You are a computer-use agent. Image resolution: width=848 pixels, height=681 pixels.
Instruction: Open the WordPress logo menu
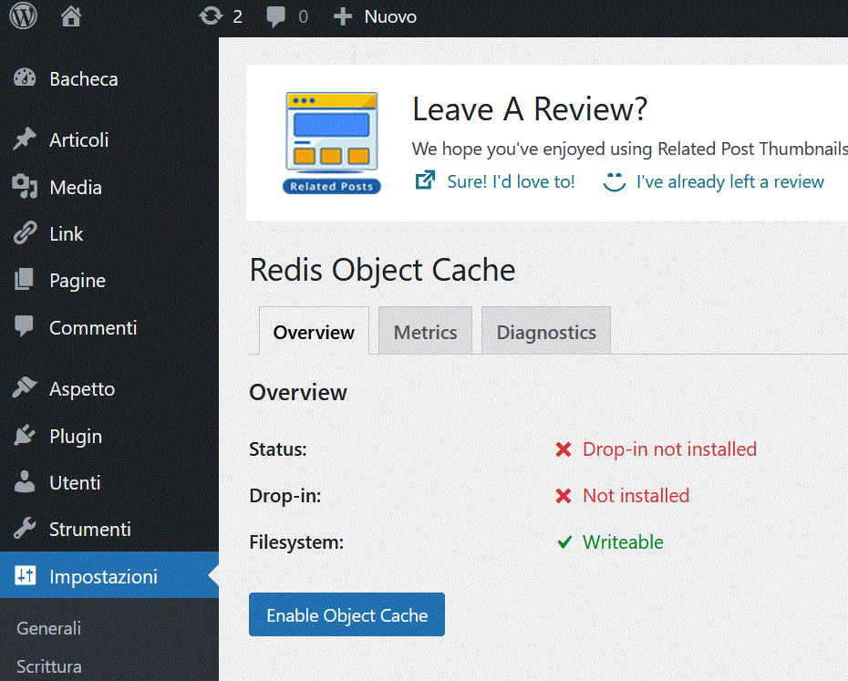coord(24,15)
